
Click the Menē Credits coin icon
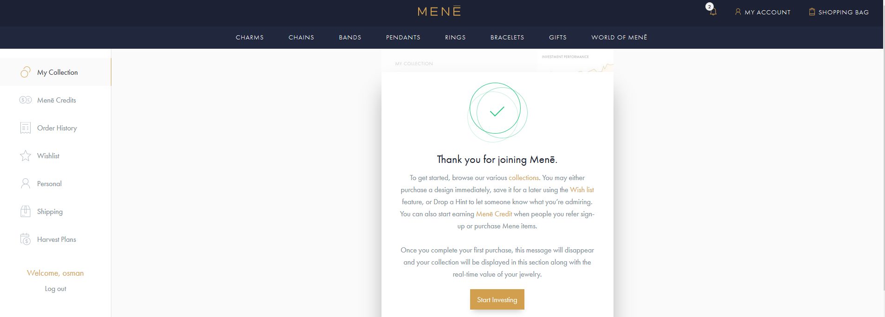pos(26,100)
